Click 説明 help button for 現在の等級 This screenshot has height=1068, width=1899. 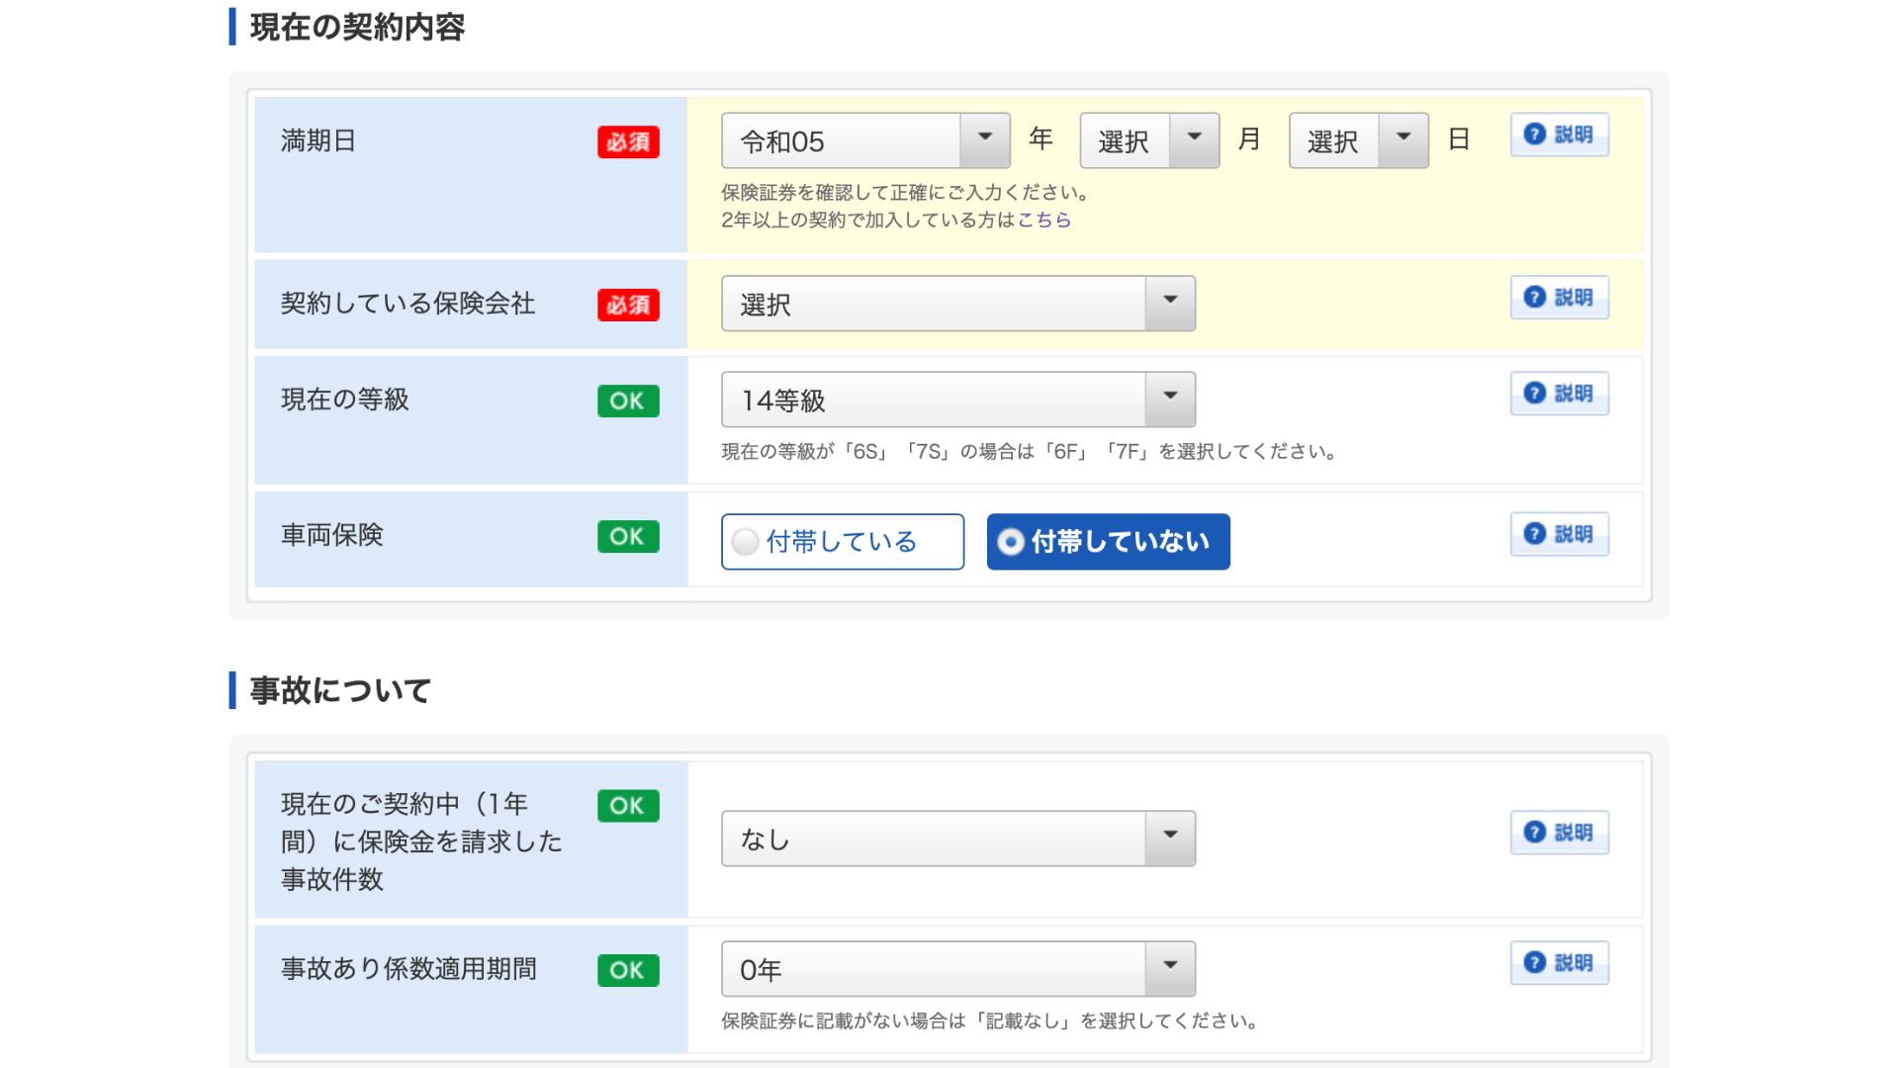coord(1560,394)
